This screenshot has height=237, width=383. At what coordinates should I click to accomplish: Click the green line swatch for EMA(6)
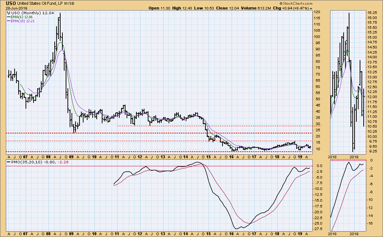(x=8, y=17)
